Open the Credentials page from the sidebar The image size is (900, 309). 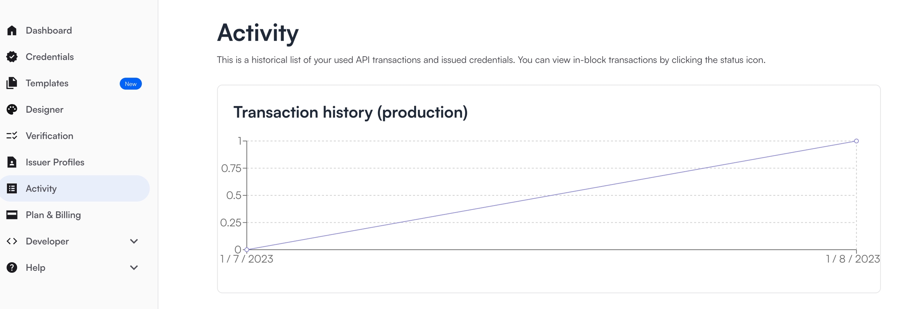[50, 57]
